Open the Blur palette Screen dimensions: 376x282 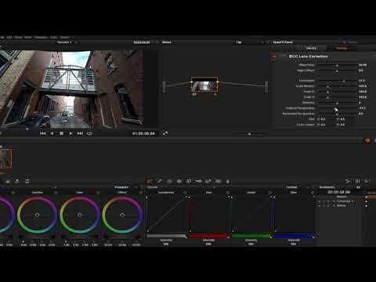189,181
